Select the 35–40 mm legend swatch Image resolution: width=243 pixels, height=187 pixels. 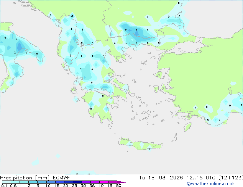tap(95, 182)
